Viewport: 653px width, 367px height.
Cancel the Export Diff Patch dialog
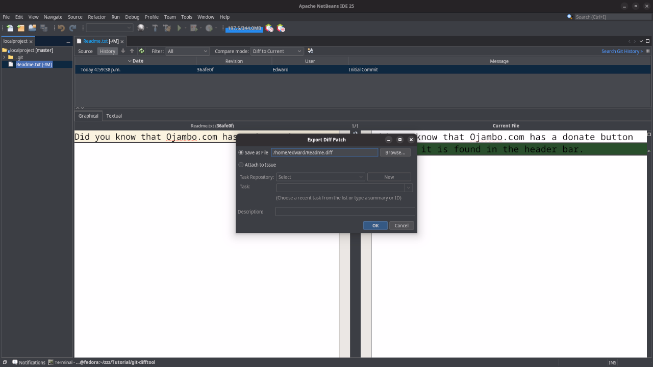pos(401,225)
